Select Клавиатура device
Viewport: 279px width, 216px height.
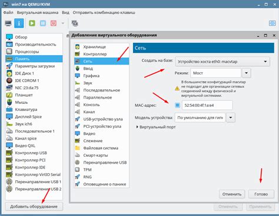coord(34,110)
